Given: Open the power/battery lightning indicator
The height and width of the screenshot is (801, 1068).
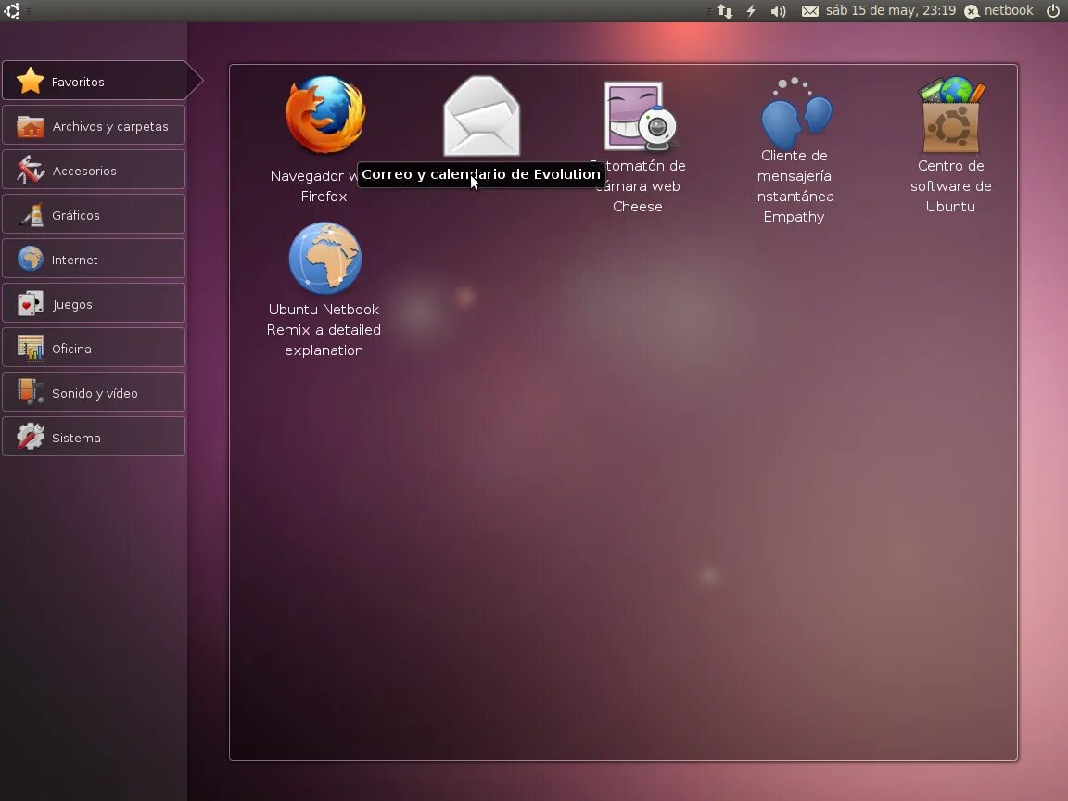Looking at the screenshot, I should click(751, 11).
